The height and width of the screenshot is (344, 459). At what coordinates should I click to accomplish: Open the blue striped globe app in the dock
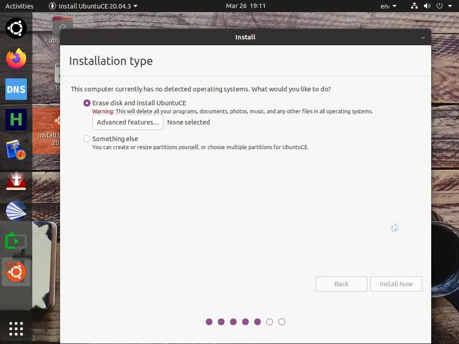coord(16,211)
